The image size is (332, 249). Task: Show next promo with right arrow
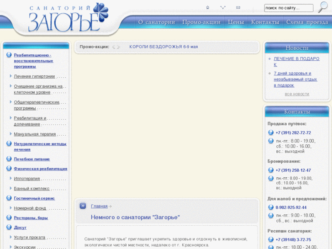point(118,47)
